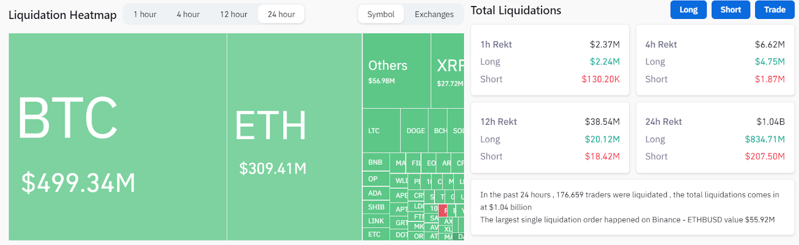Open the 24h Rekt summary card
This screenshot has height=245, width=799.
tap(715, 138)
